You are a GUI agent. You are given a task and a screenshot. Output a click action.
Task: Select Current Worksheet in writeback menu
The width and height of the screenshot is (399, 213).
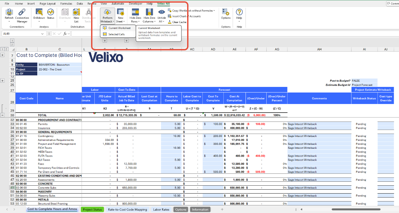point(119,28)
